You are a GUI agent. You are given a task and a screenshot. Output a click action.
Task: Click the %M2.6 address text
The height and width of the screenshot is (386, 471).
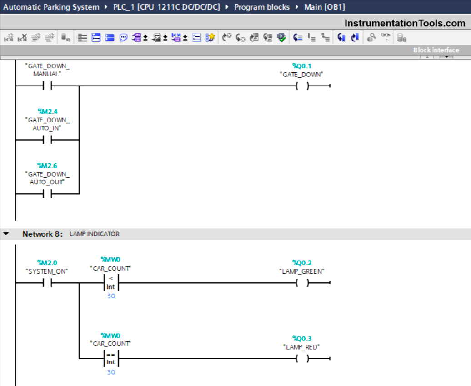pos(47,166)
